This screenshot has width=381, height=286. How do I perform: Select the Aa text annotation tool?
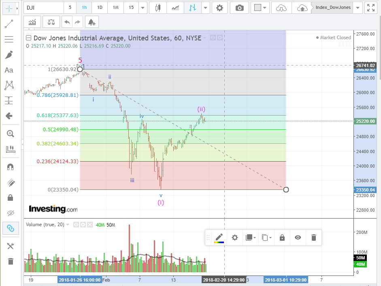click(x=9, y=70)
